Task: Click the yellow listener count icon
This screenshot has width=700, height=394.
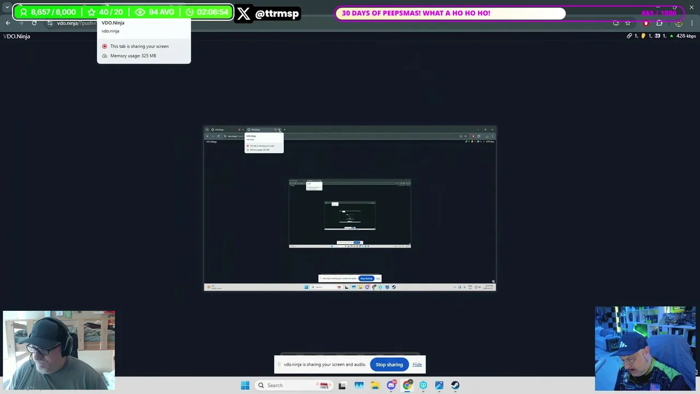Action: coord(643,36)
